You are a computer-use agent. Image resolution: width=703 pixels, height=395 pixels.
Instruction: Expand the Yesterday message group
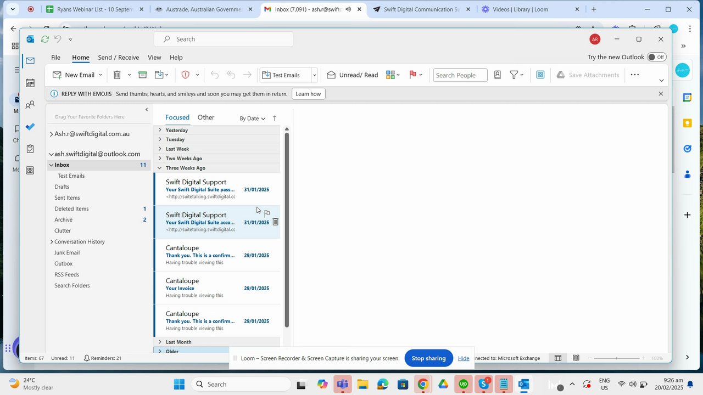(160, 130)
